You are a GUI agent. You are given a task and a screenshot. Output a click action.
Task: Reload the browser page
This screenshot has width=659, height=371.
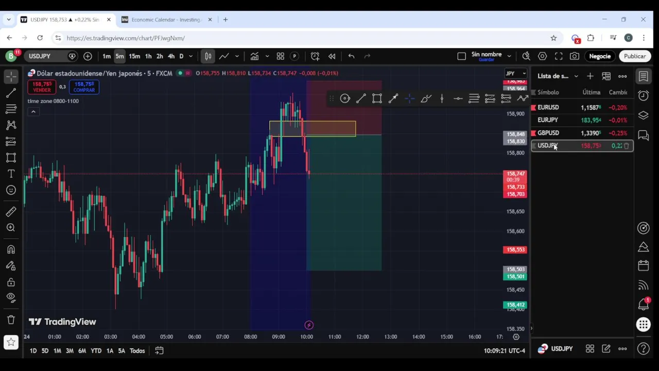[40, 38]
